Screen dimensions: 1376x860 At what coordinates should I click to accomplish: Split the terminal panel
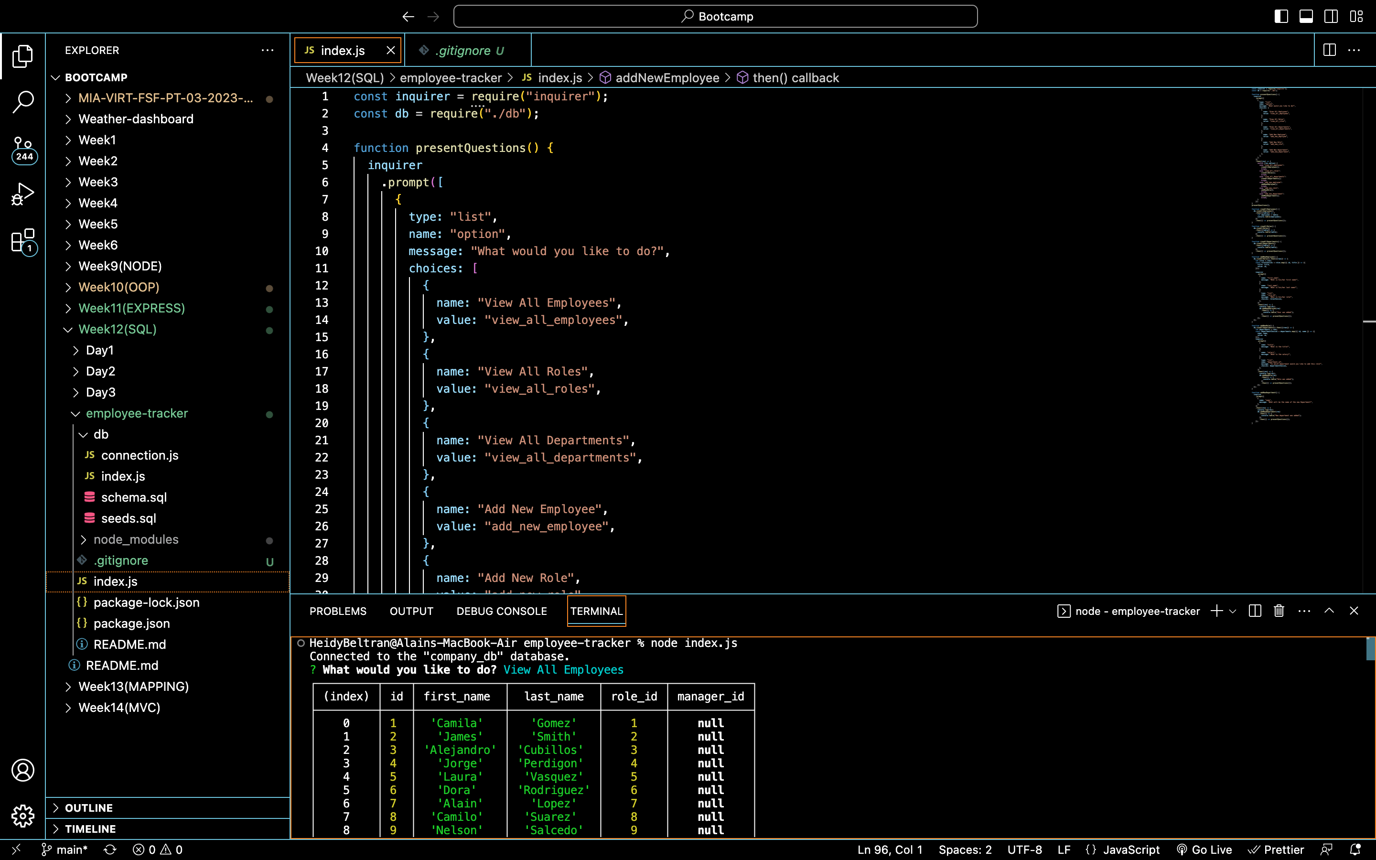click(1255, 611)
